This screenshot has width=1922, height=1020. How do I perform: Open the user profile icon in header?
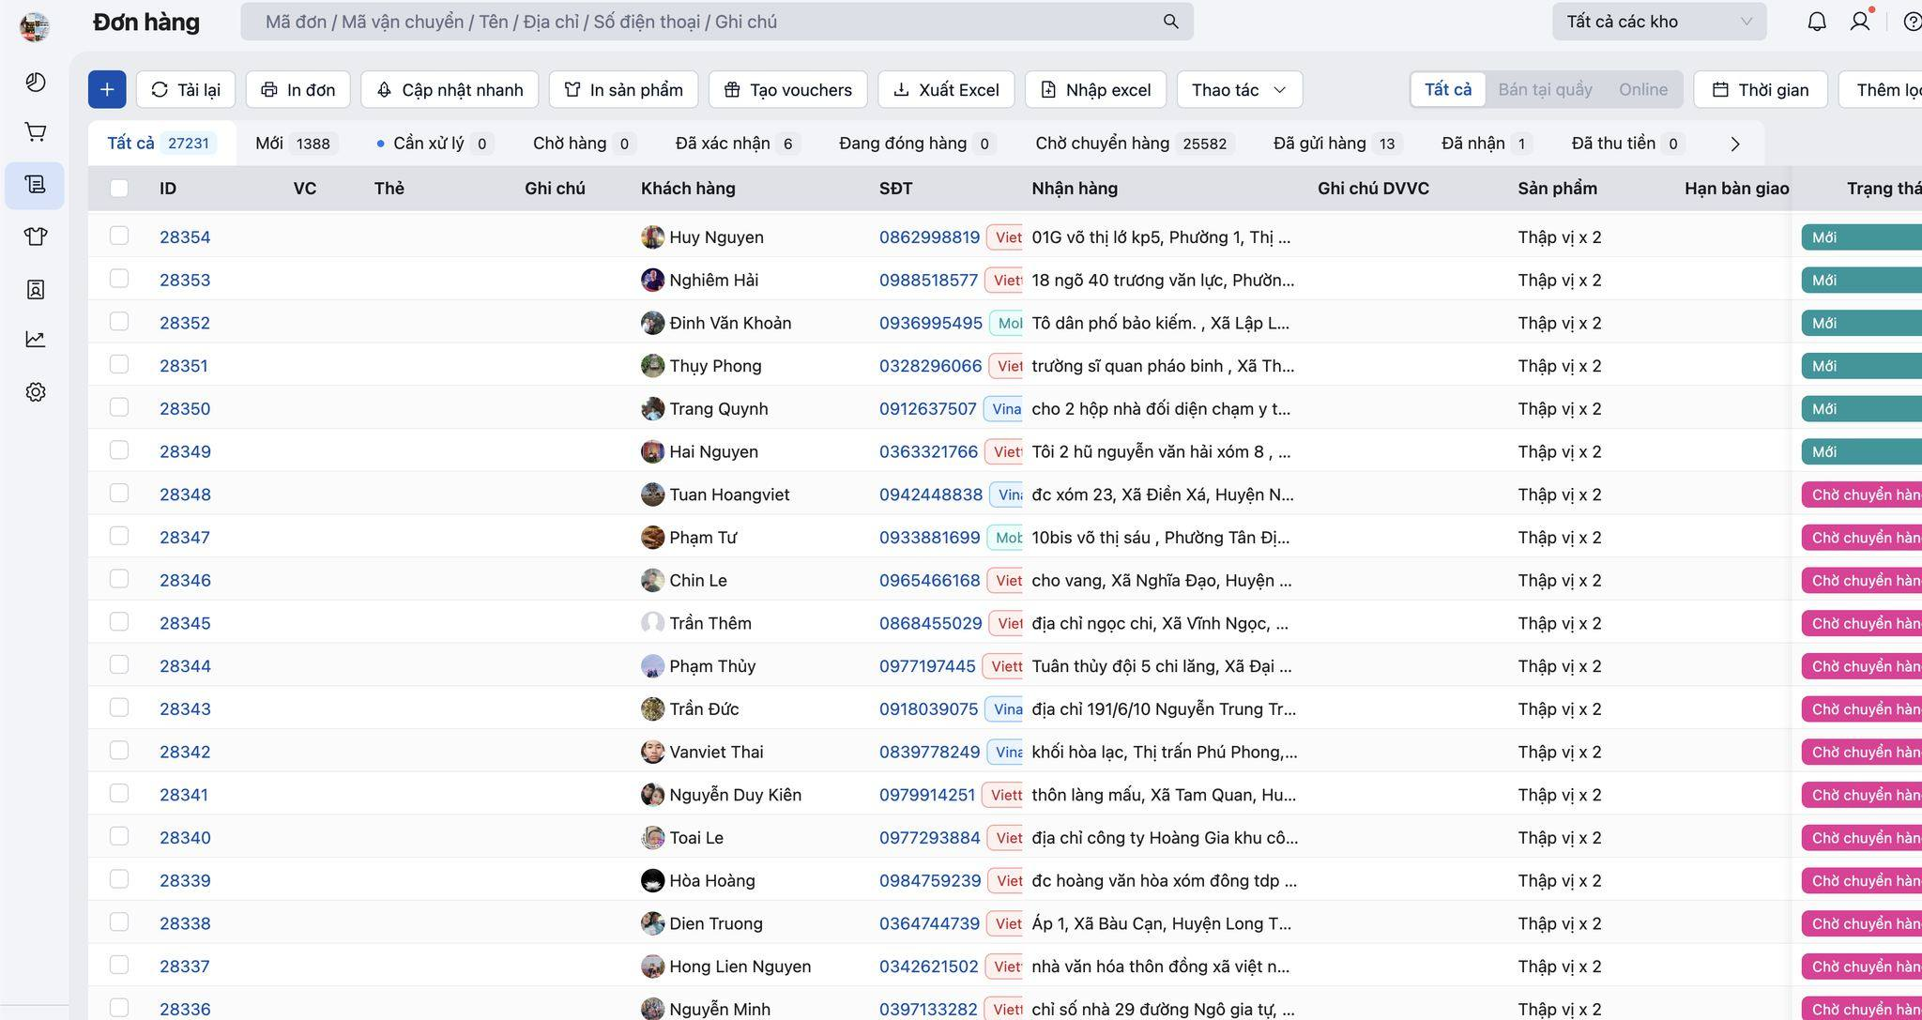[x=1859, y=22]
